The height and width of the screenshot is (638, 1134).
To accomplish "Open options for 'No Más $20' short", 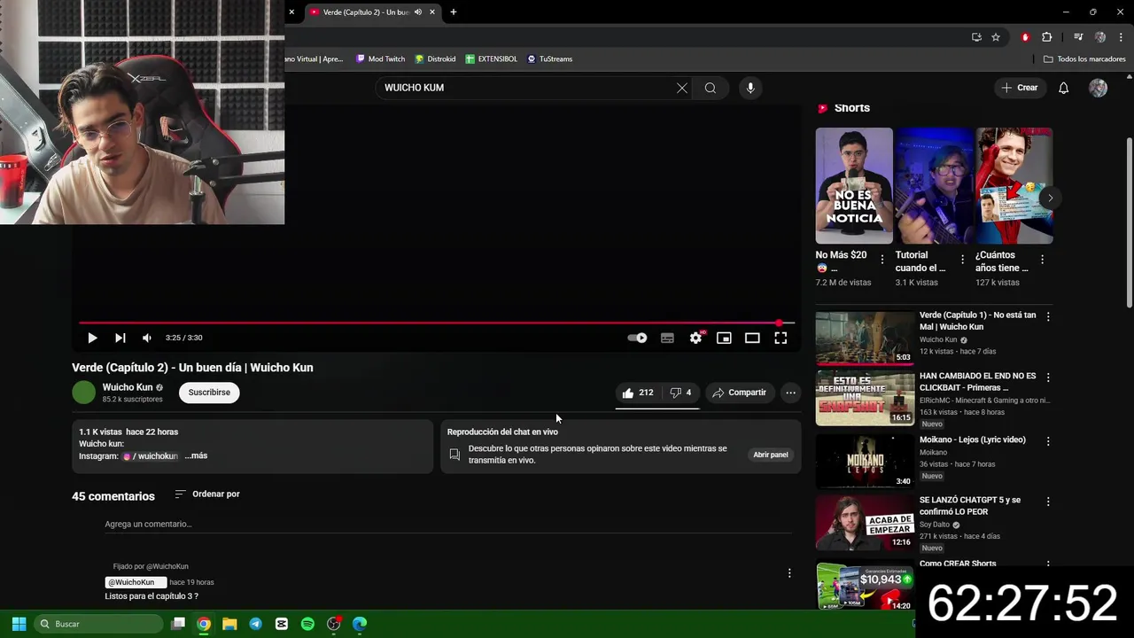I will click(x=882, y=260).
